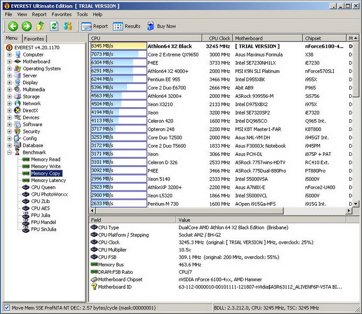Open the Help menu
This screenshot has height=314, width=362.
(98, 14)
